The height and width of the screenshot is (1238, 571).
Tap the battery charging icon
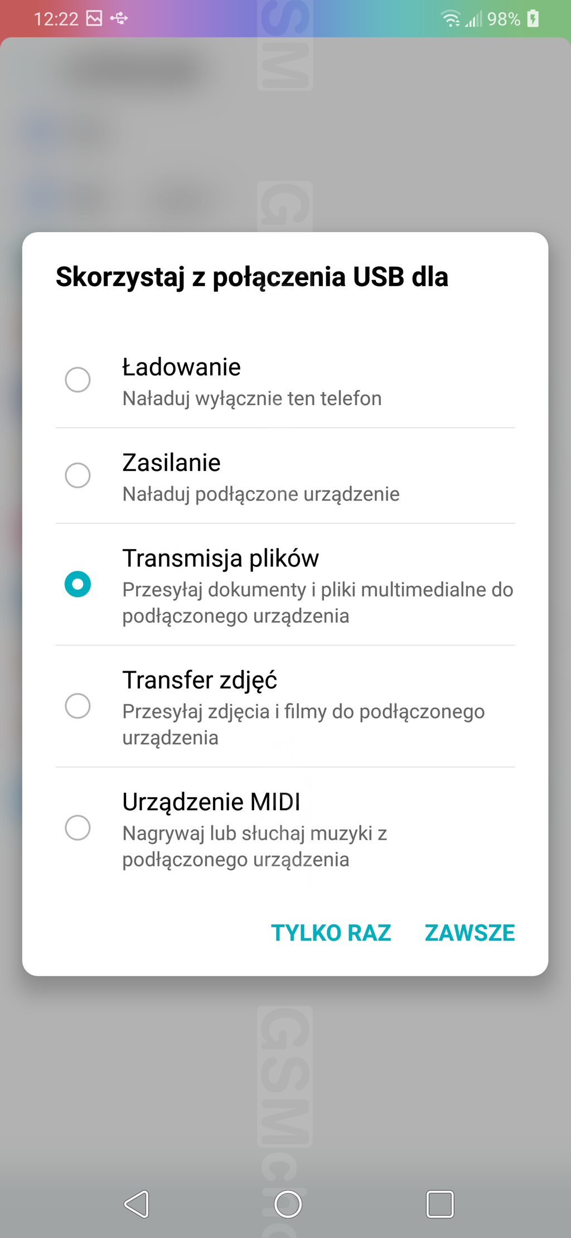(533, 18)
